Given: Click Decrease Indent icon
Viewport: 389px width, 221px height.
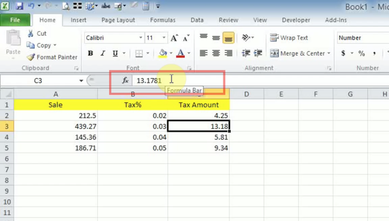Looking at the screenshot, I should point(246,53).
